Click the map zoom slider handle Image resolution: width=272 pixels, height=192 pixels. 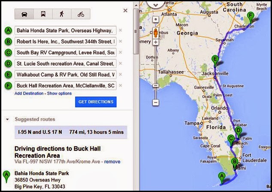(x=156, y=86)
